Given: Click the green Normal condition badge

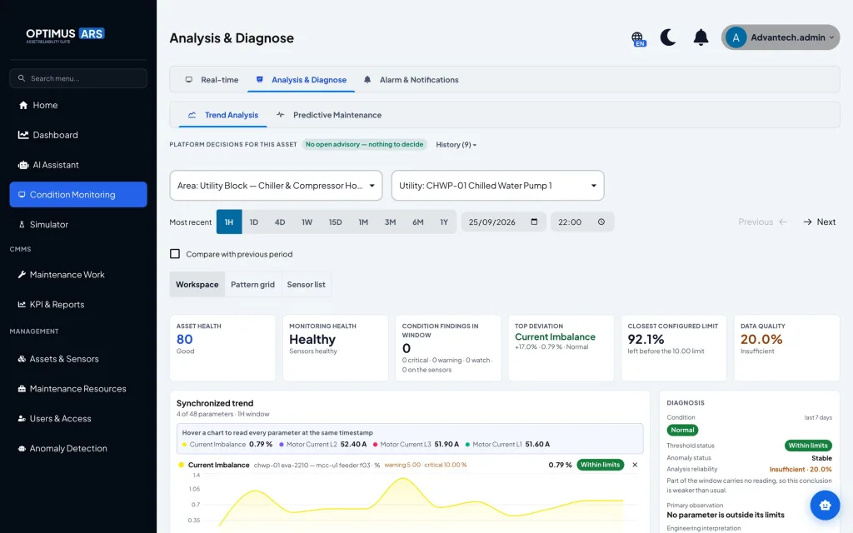Looking at the screenshot, I should pyautogui.click(x=682, y=431).
